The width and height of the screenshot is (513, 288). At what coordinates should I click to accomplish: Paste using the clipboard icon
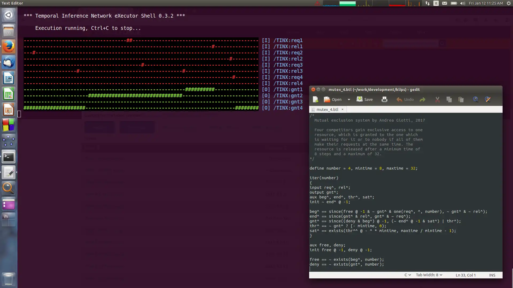461,99
